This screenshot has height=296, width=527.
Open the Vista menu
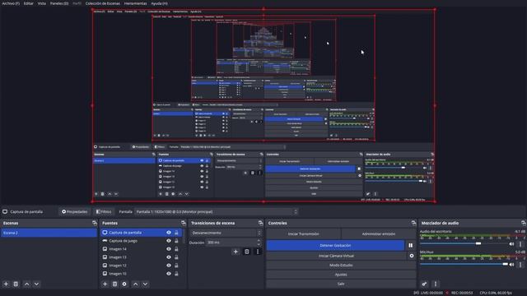pos(42,3)
